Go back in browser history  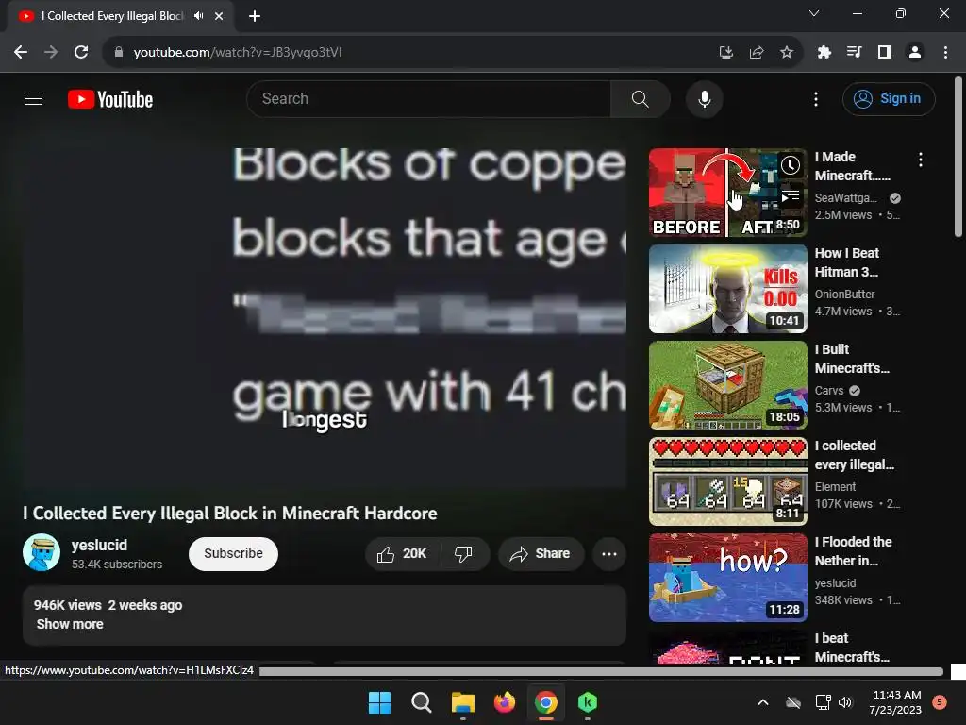coord(21,53)
